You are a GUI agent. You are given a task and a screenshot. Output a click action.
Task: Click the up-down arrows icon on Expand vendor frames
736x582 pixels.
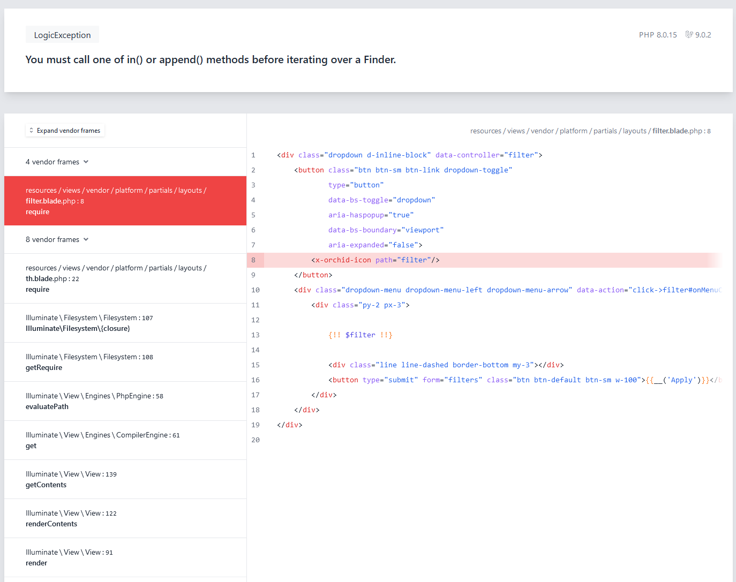(32, 130)
